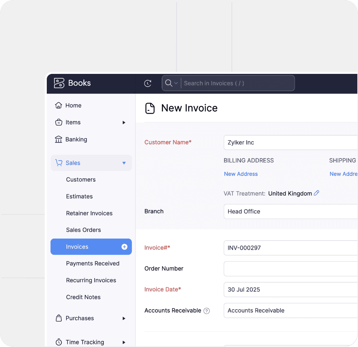The image size is (358, 347).
Task: Click New Address under Billing Address
Action: [x=241, y=174]
